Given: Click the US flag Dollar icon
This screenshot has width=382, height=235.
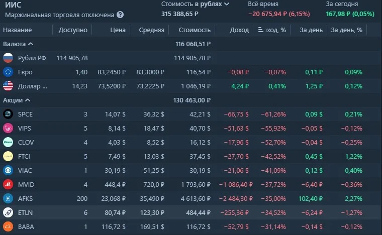Looking at the screenshot, I should (8, 86).
